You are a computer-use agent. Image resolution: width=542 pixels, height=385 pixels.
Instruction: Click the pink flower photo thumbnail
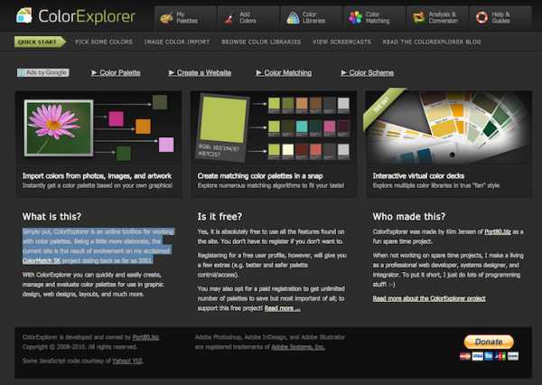[x=58, y=126]
